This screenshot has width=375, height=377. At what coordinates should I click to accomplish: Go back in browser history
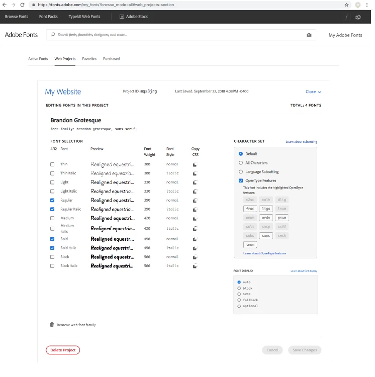[5, 5]
